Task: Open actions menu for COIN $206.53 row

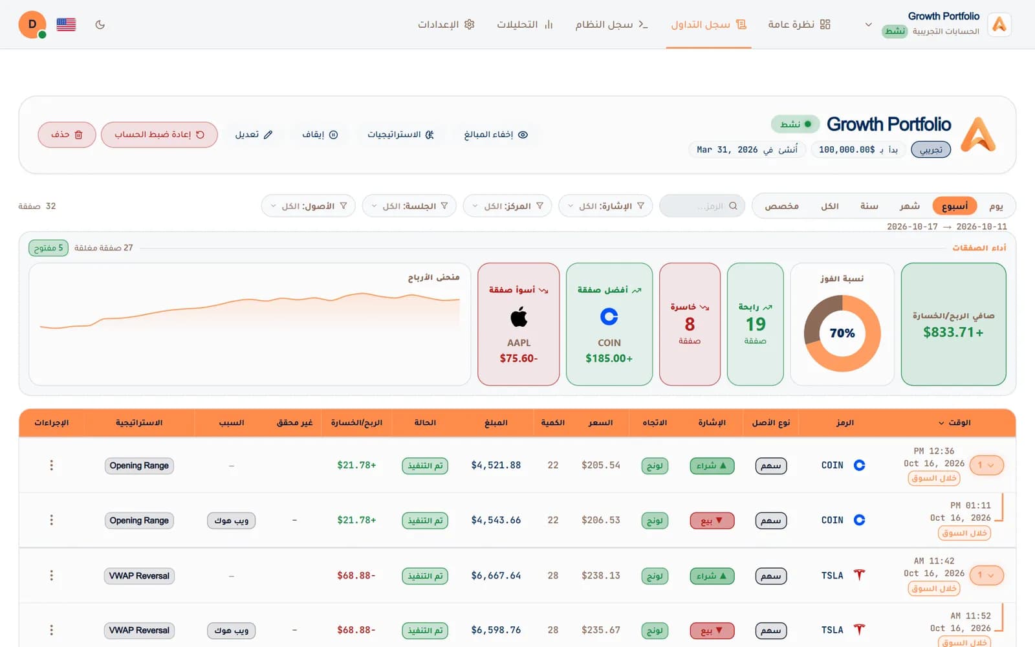Action: point(52,520)
